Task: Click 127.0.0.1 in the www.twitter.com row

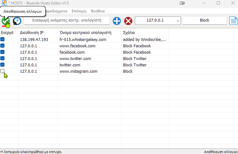Action: [28, 59]
